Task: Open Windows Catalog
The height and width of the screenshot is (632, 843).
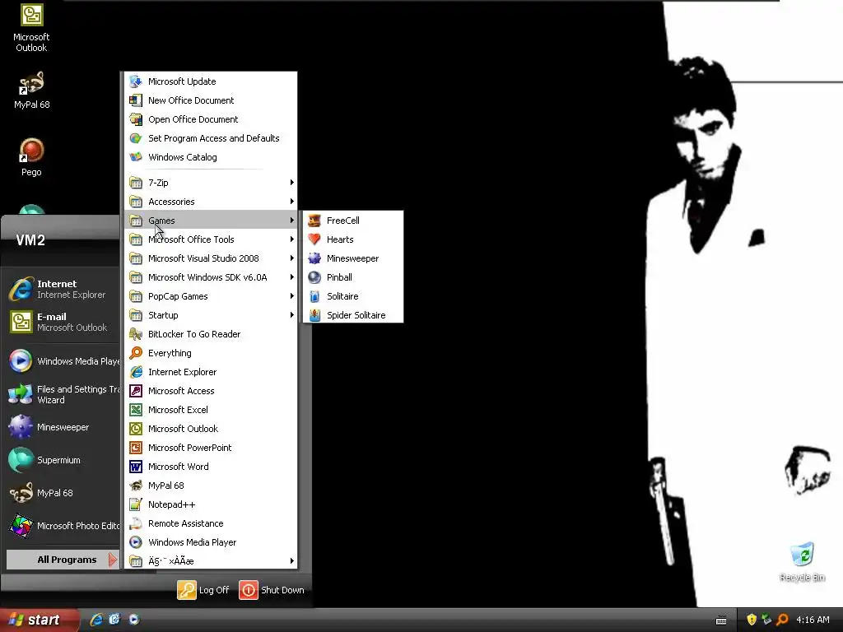Action: pos(211,157)
